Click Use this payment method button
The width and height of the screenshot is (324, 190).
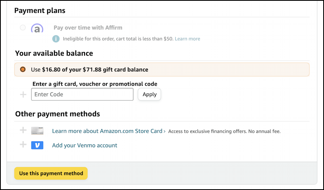pos(51,173)
